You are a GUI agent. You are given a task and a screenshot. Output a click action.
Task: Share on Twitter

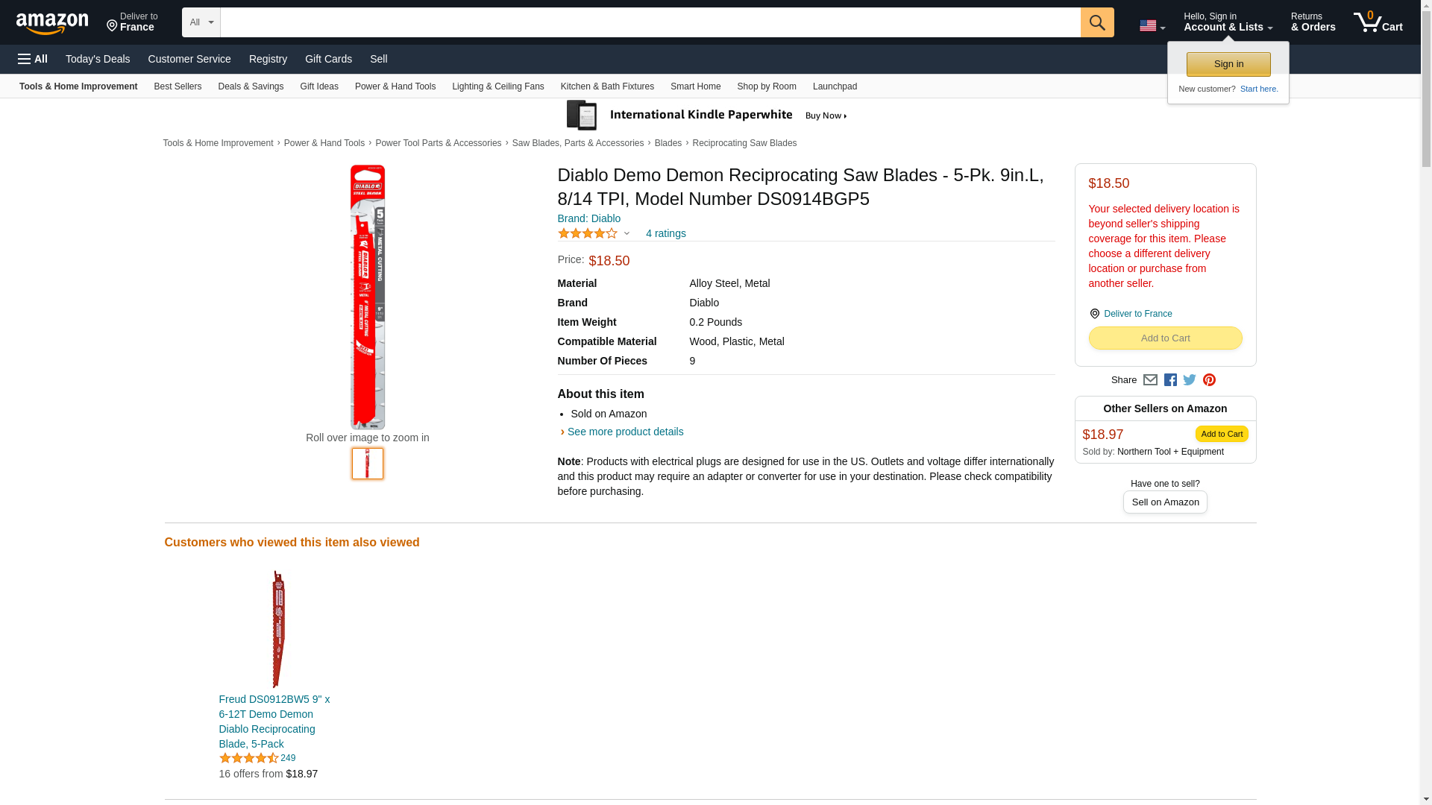[1190, 380]
